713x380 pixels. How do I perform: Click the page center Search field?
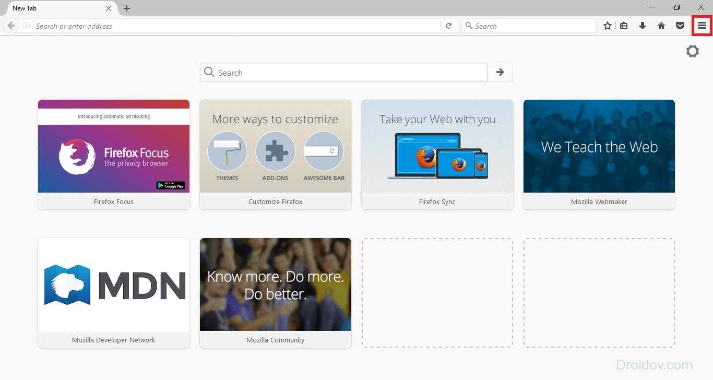343,72
